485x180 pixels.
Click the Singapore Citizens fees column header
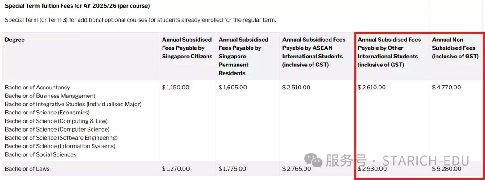(187, 48)
